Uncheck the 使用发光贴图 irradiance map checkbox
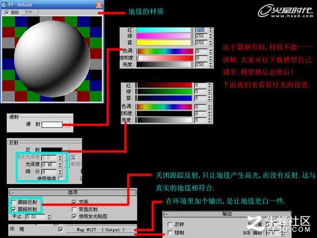The height and width of the screenshot is (238, 317). [x=74, y=216]
